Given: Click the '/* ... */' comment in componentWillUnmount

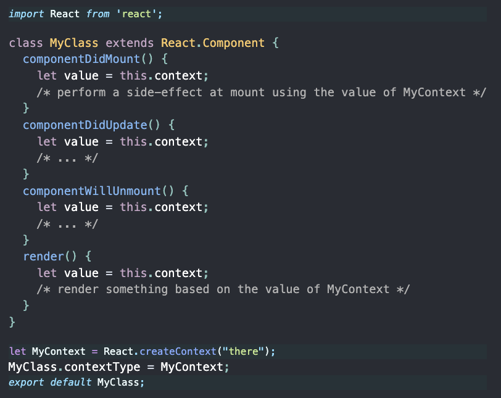Looking at the screenshot, I should [x=67, y=224].
